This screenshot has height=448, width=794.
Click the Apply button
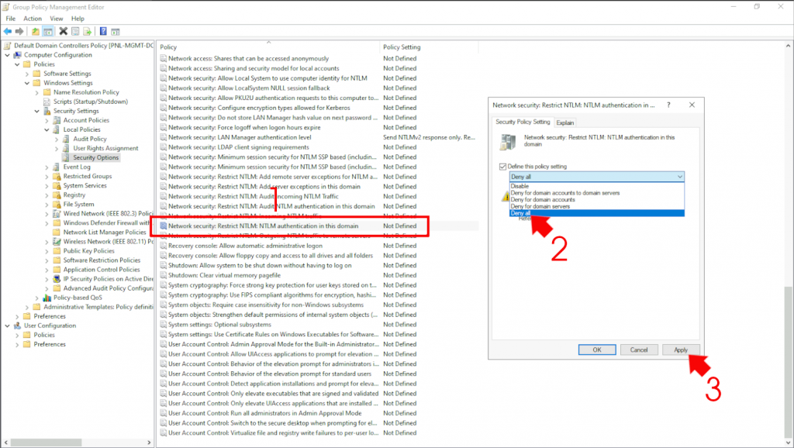[680, 350]
